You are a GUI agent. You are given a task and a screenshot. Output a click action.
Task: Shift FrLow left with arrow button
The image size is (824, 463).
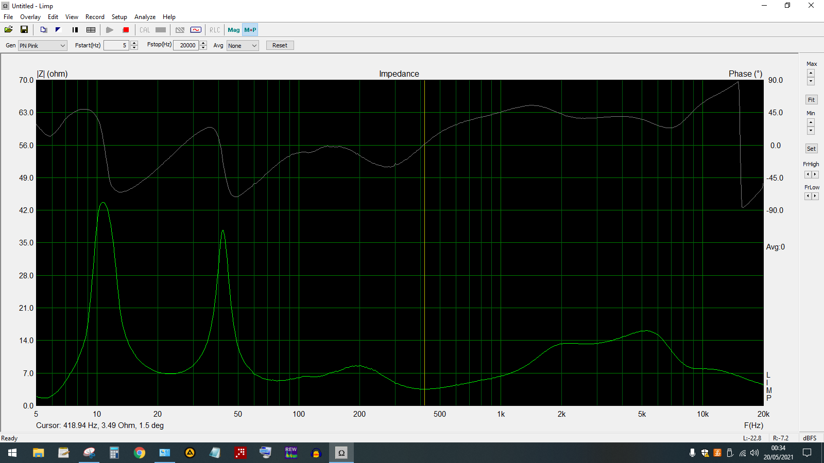808,196
